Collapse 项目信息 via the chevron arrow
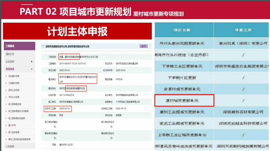The width and height of the screenshot is (270, 151). 31,69
